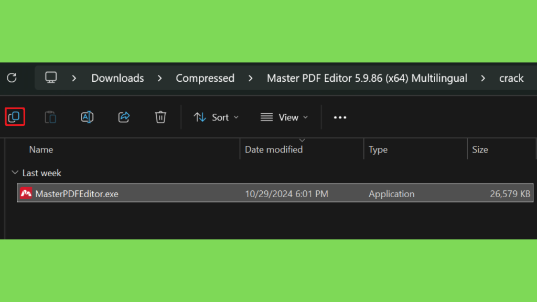The image size is (537, 302).
Task: Expand chevron after Compressed in breadcrumb
Action: (250, 79)
